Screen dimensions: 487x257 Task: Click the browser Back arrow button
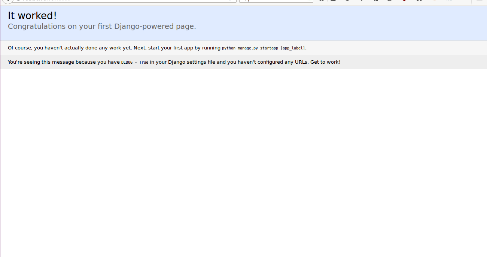[7, 1]
